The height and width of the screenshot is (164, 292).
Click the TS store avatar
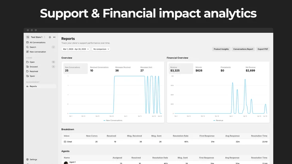[28, 37]
